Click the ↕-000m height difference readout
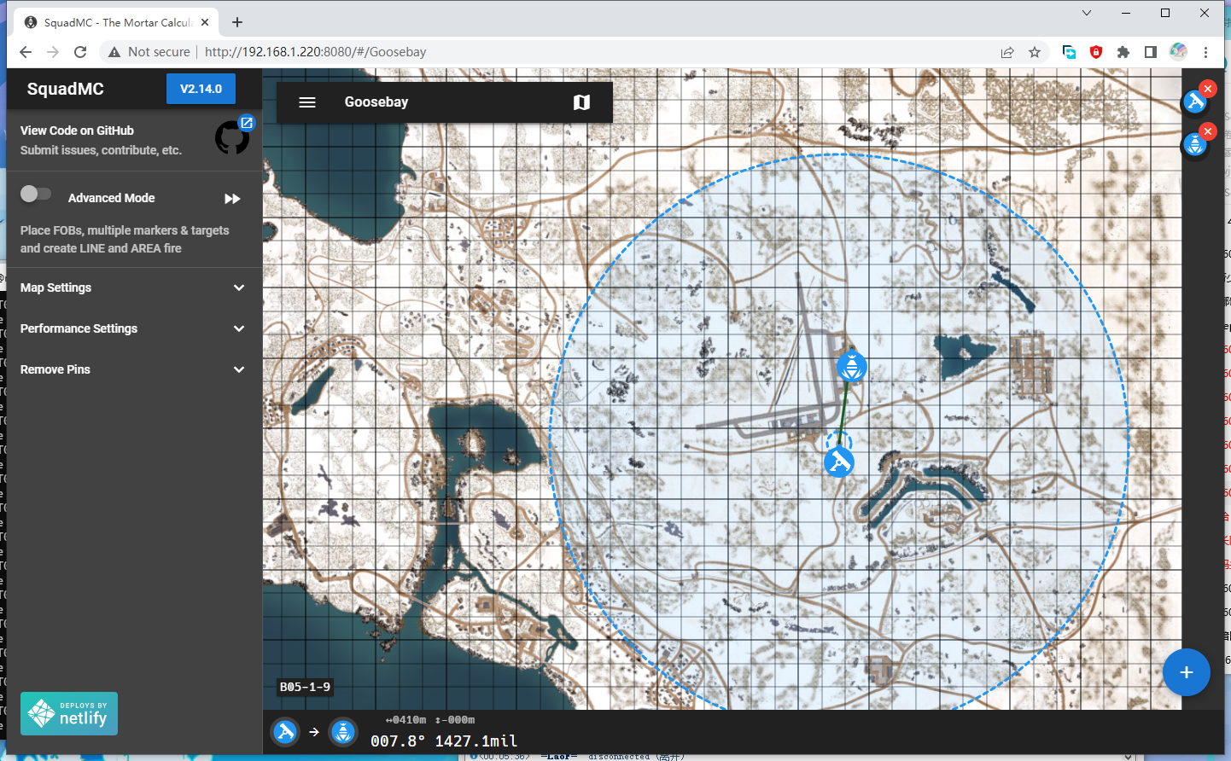The height and width of the screenshot is (761, 1231). [455, 720]
